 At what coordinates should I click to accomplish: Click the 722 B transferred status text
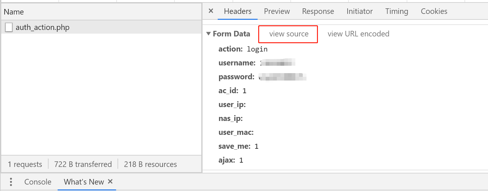point(83,164)
